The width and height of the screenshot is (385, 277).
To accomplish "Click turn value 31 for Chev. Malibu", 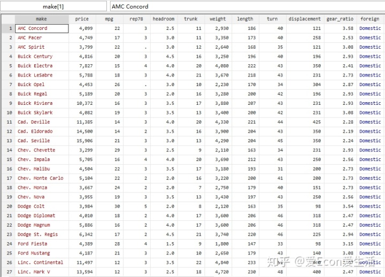I will tap(273, 169).
